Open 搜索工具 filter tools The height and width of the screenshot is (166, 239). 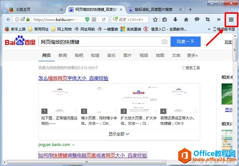(x=191, y=68)
